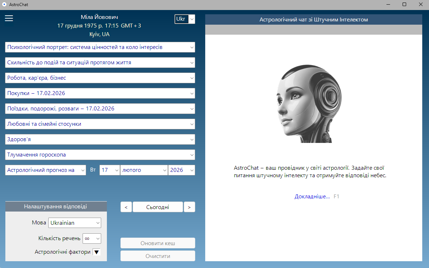Expand Робота, кар'єра, бізнес dropdown
The width and height of the screenshot is (429, 268).
[x=100, y=78]
